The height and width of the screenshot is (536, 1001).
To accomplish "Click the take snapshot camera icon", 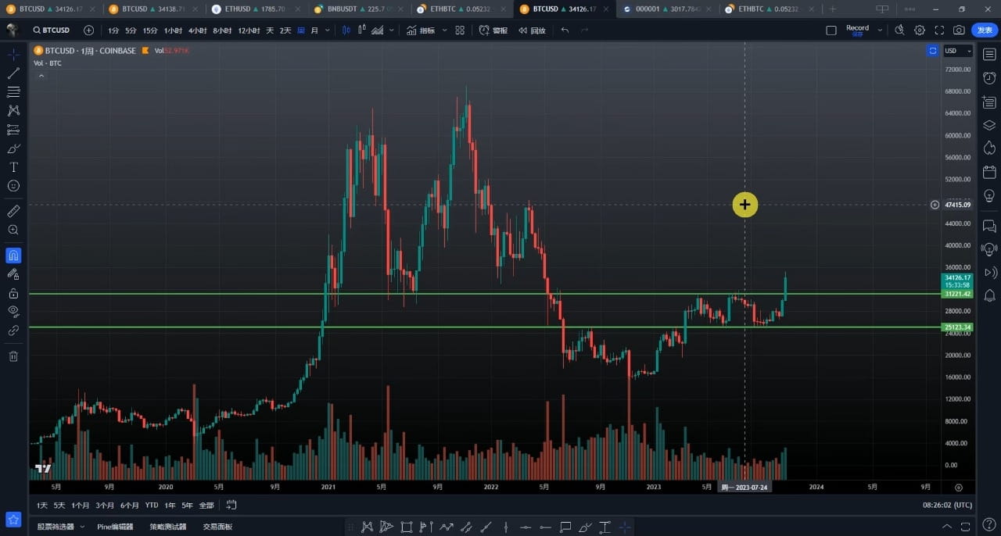I will (x=959, y=30).
